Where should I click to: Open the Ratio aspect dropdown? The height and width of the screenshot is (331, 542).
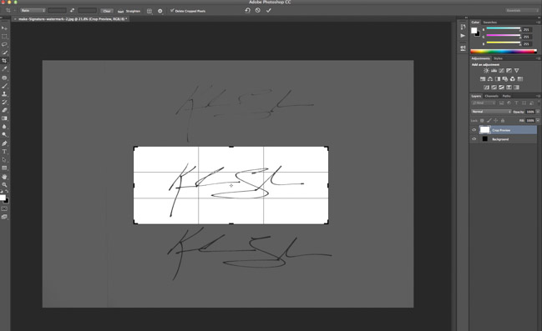pos(33,11)
